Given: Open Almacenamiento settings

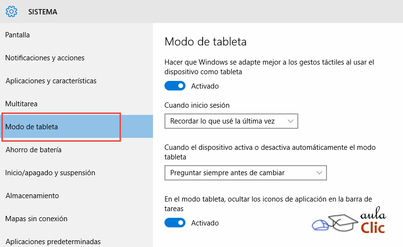Looking at the screenshot, I should (32, 196).
